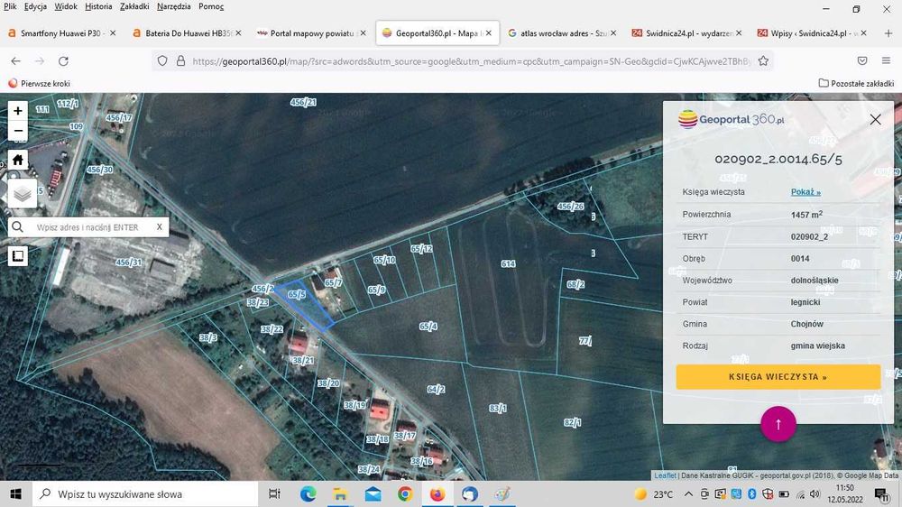Open the map layers selector

23,193
